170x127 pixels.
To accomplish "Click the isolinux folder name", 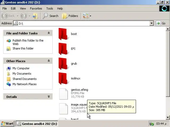I will pos(76,78).
